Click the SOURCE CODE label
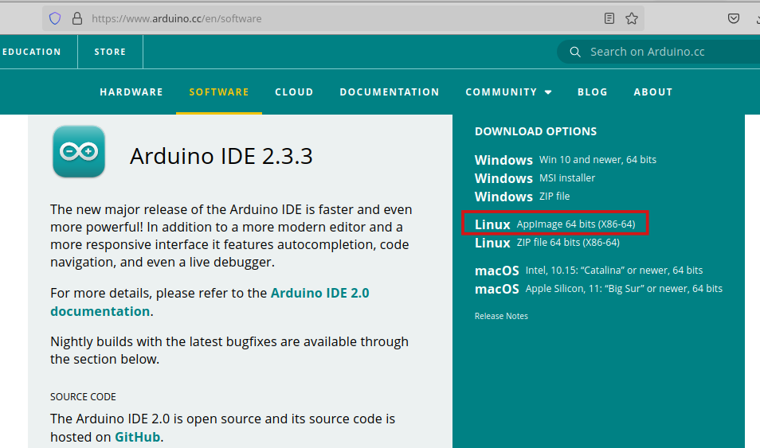Screen dimensions: 760x448 click(83, 396)
